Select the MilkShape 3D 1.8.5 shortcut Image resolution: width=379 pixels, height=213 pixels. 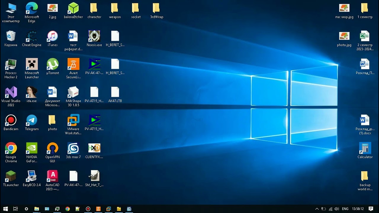click(x=73, y=97)
